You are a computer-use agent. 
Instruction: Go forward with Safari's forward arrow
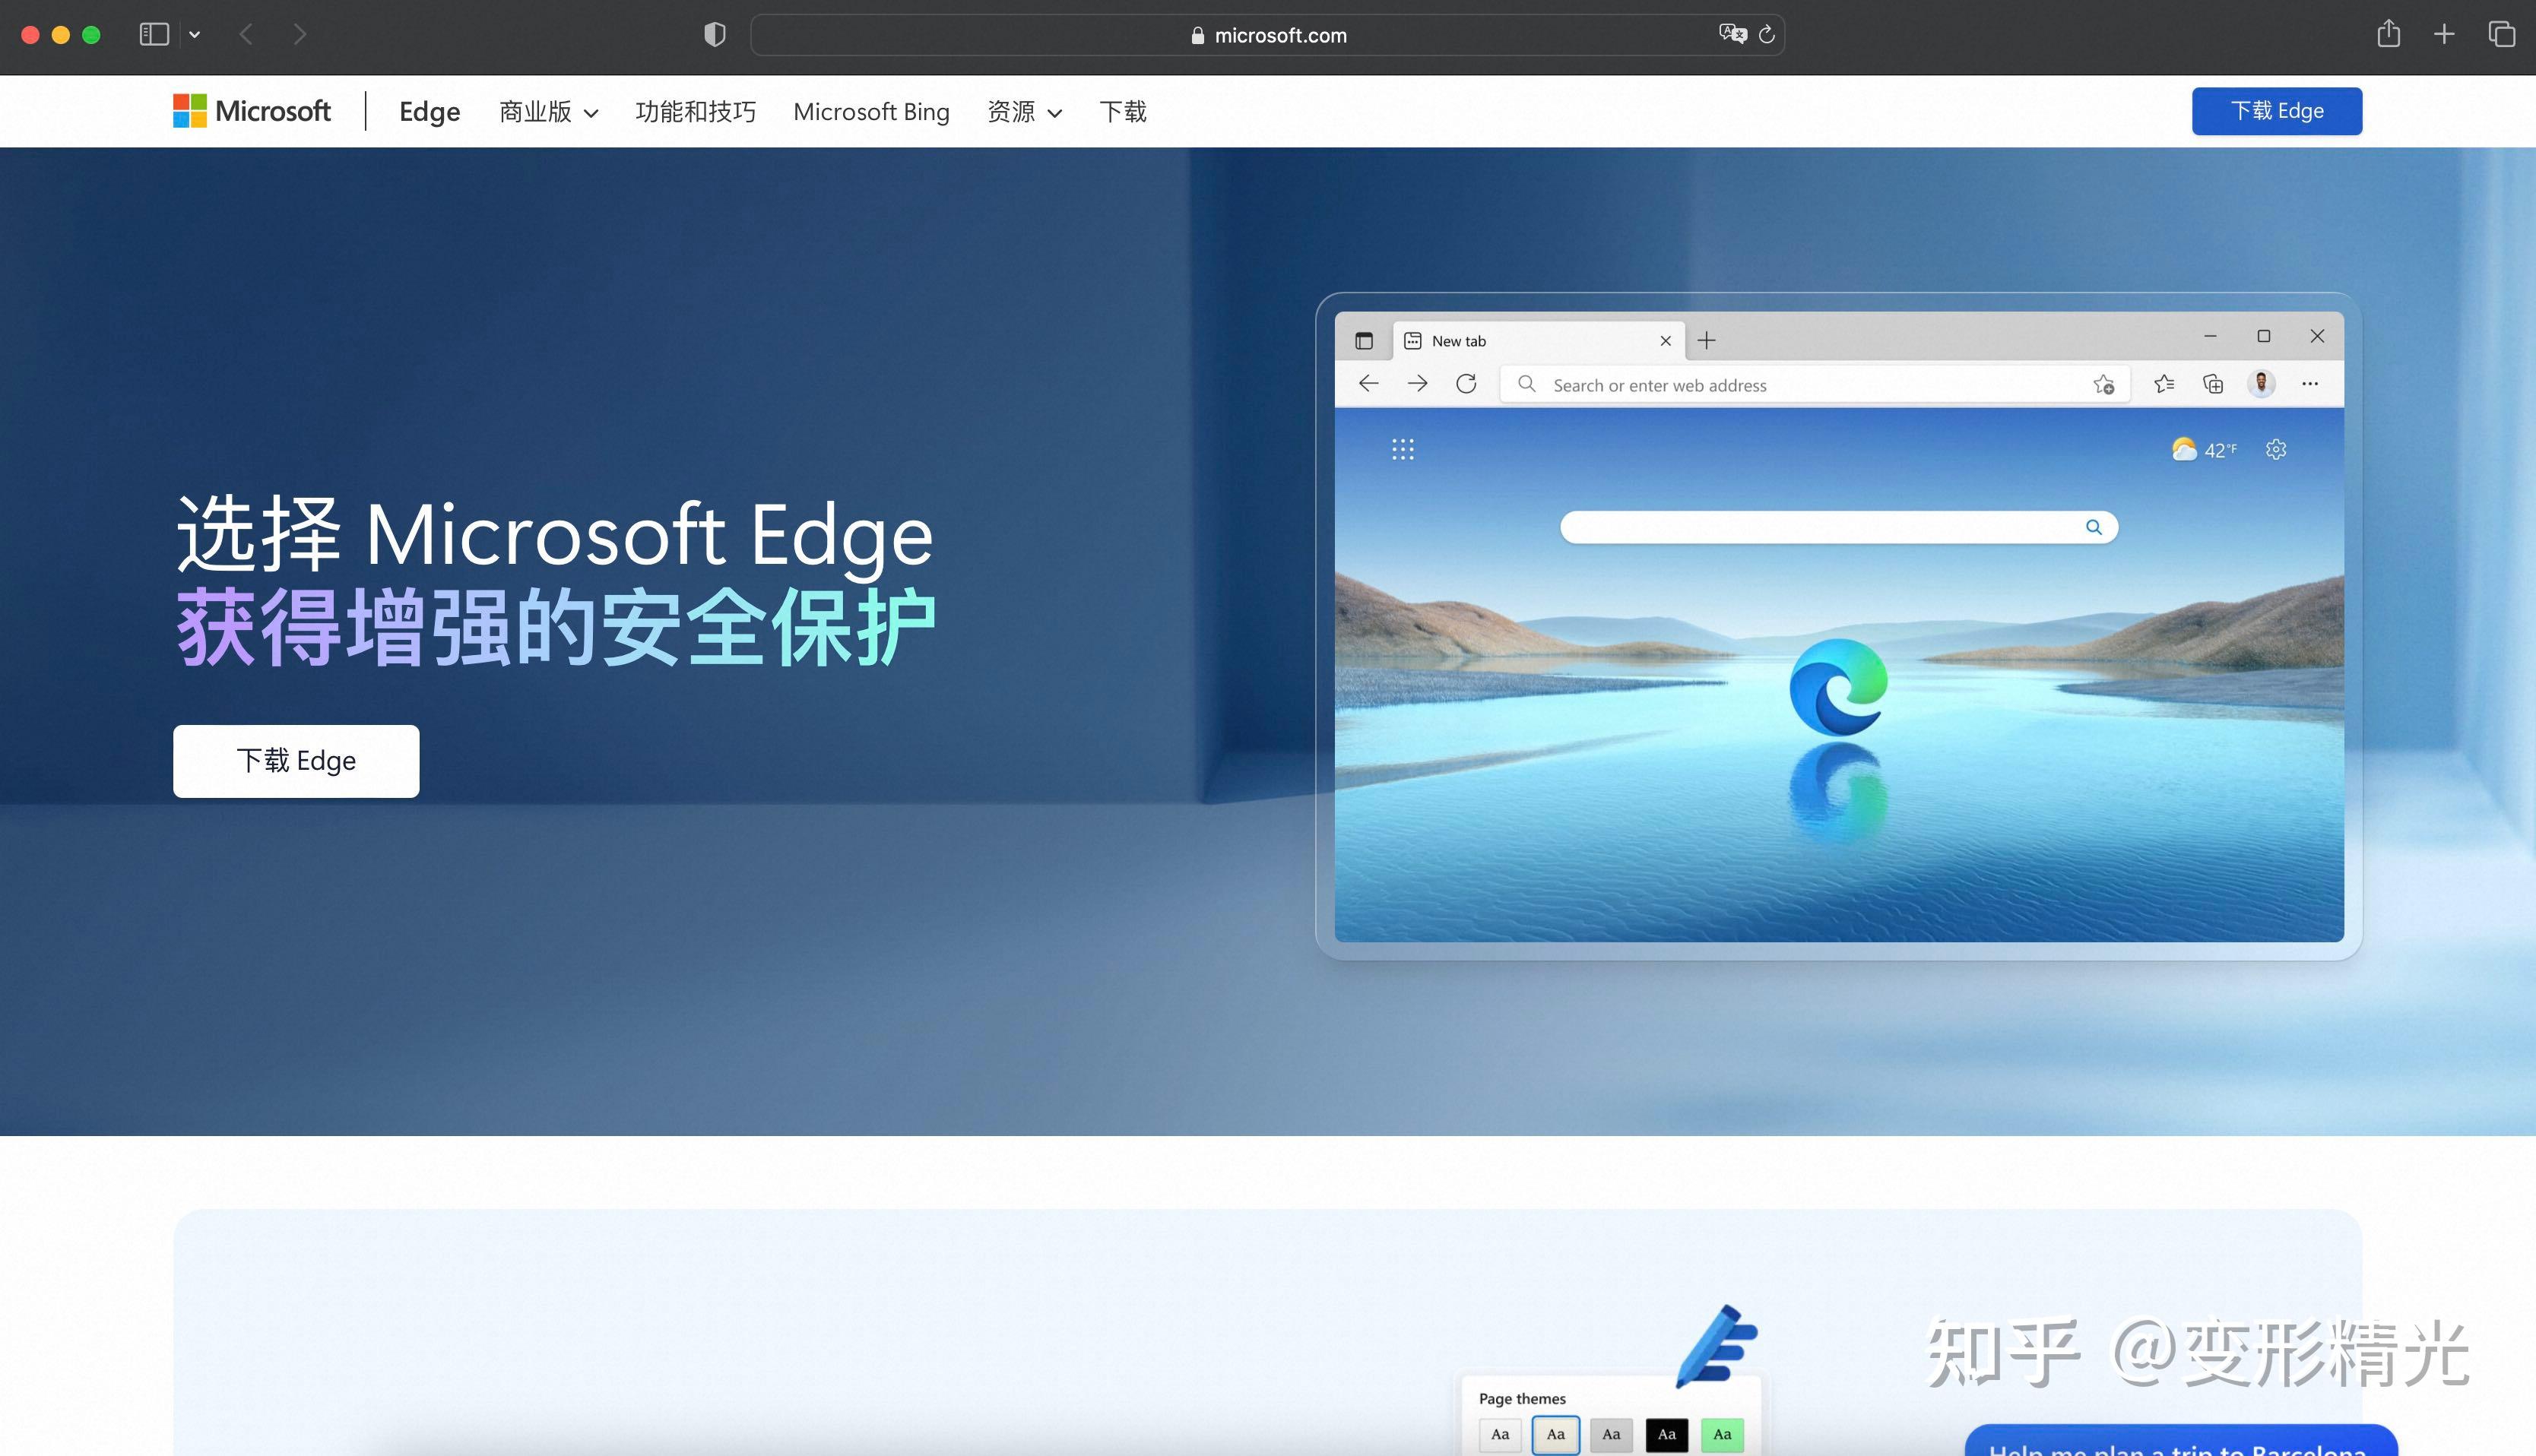300,35
